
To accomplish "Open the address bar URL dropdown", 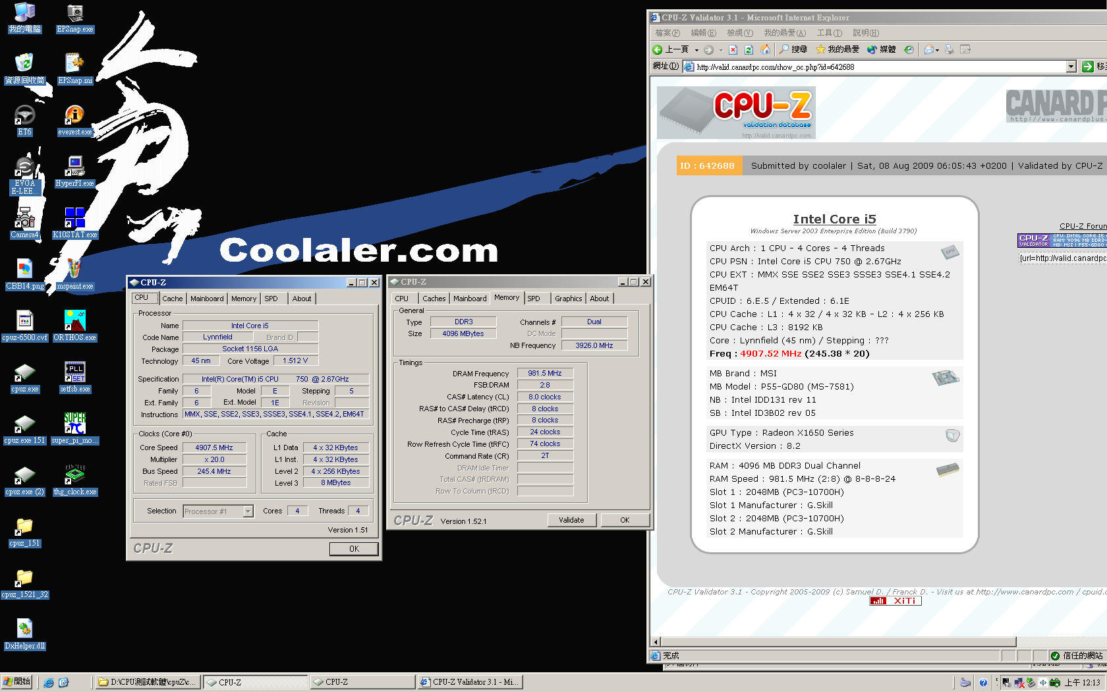I will coord(1071,67).
